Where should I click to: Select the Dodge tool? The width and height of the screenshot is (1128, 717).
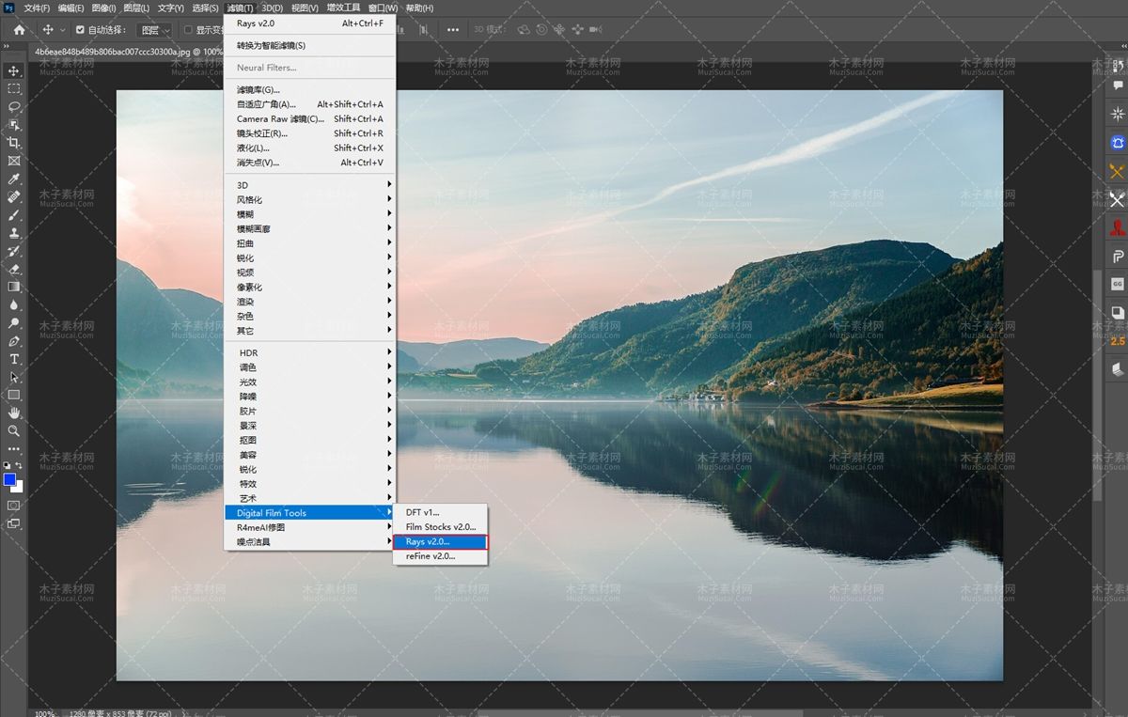coord(14,322)
